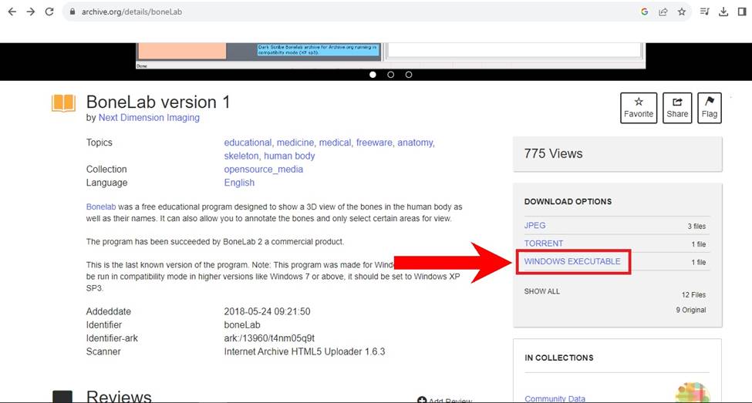Screen dimensions: 752x403
Task: Download the WINDOWS EXECUTABLE file
Action: pos(572,261)
